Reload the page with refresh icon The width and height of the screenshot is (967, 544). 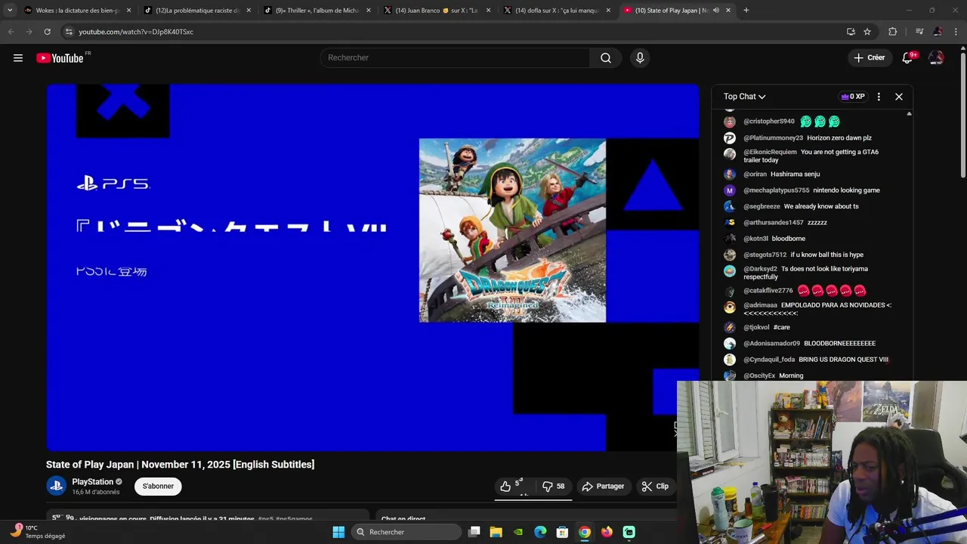pyautogui.click(x=47, y=32)
